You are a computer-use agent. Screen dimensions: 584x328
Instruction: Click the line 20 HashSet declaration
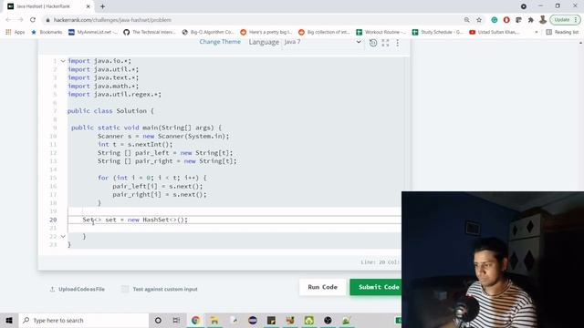135,220
